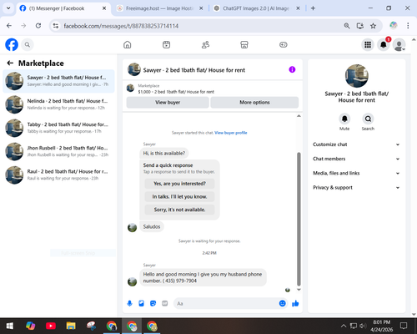Screen dimensions: 417x334
Task: Record a voice clip with microphone icon
Action: (x=129, y=303)
